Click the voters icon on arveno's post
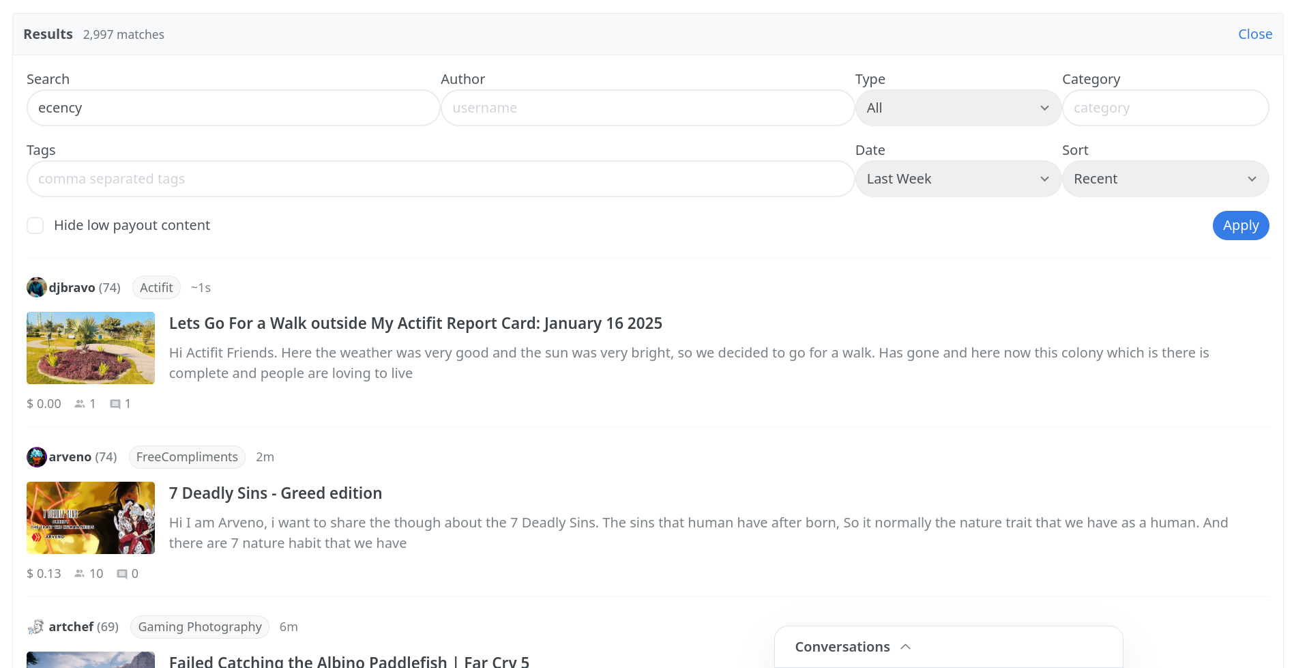The image size is (1294, 668). pos(80,574)
